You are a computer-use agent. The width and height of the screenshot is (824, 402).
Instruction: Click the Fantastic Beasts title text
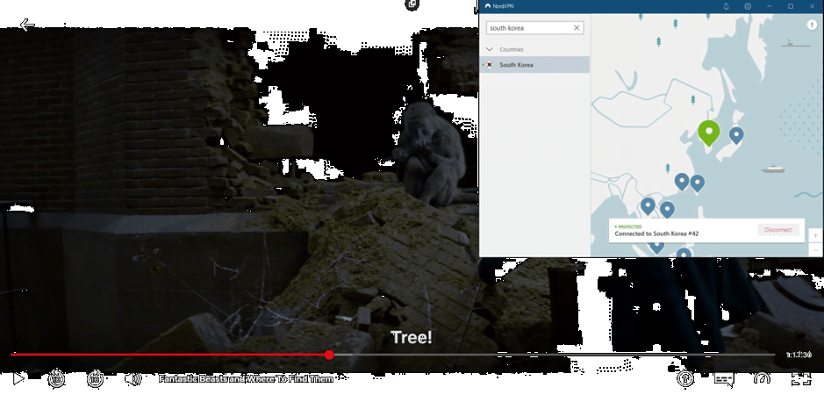click(246, 378)
